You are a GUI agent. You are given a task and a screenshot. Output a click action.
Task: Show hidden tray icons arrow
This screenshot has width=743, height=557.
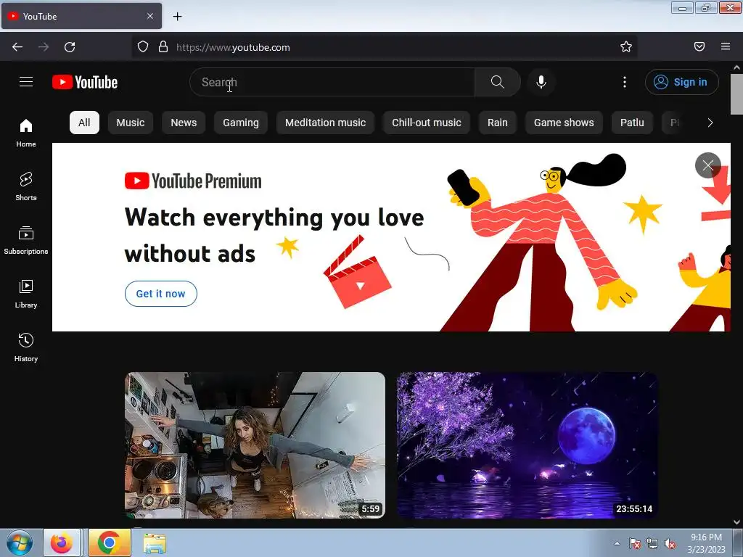pyautogui.click(x=617, y=543)
